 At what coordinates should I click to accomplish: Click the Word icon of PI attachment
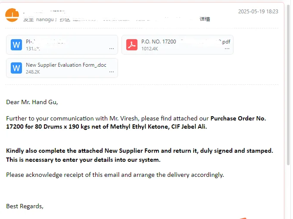[x=16, y=45]
